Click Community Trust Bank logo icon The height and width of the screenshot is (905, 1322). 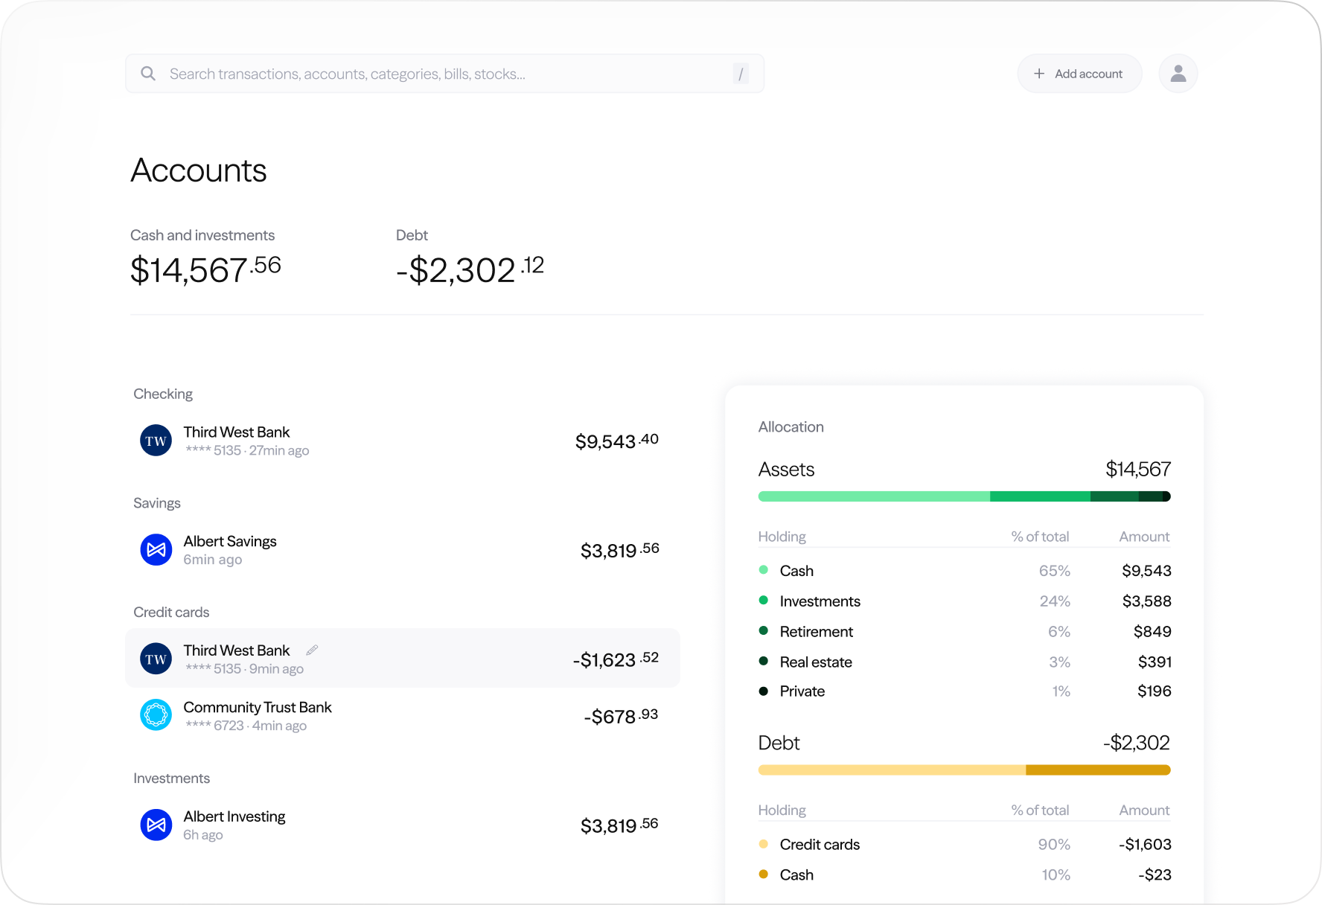tap(156, 715)
